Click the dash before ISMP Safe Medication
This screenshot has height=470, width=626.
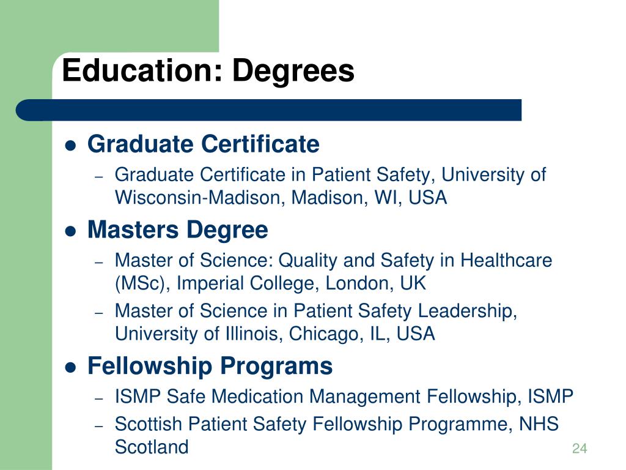coord(99,398)
